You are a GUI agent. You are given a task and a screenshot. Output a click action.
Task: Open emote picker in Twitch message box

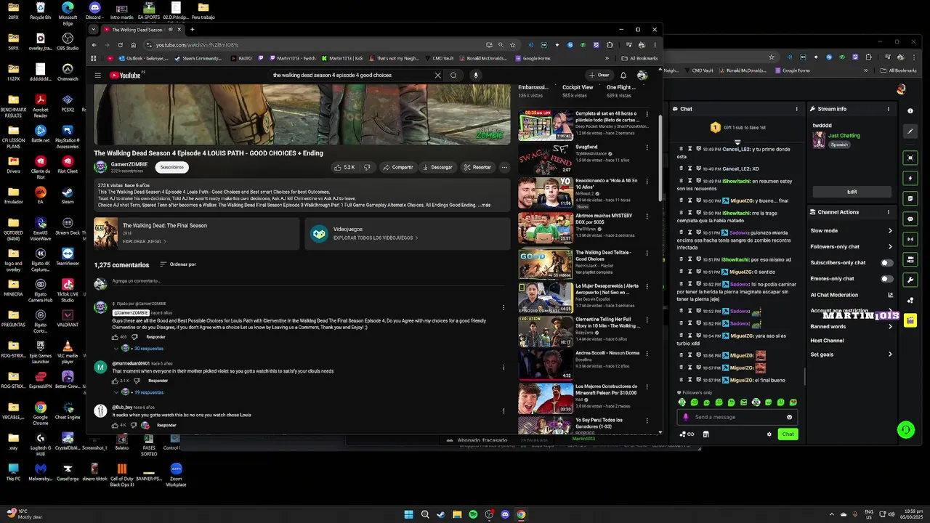point(789,417)
